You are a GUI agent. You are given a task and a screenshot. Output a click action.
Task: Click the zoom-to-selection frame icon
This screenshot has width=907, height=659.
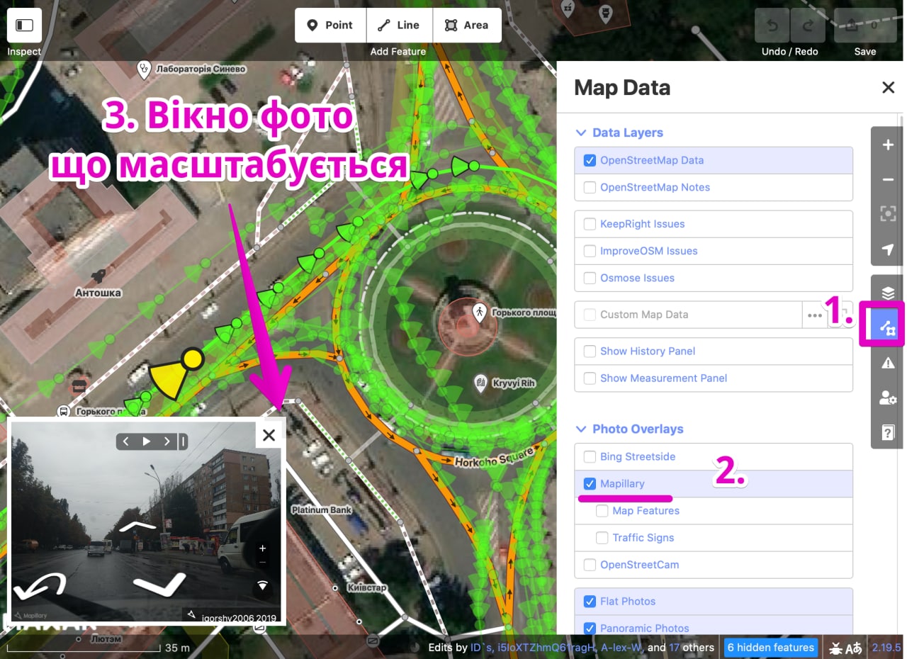click(x=888, y=215)
